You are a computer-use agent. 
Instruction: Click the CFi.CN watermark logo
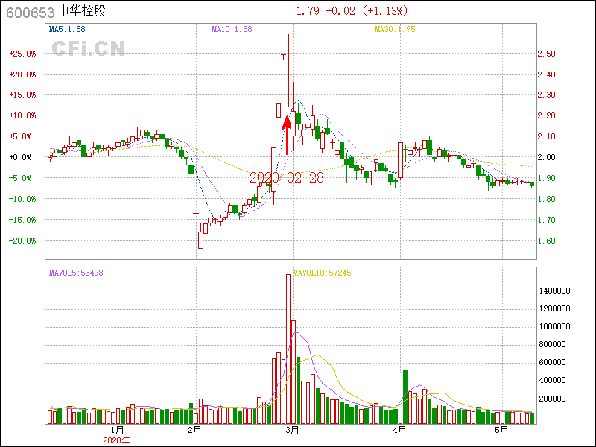pos(88,48)
